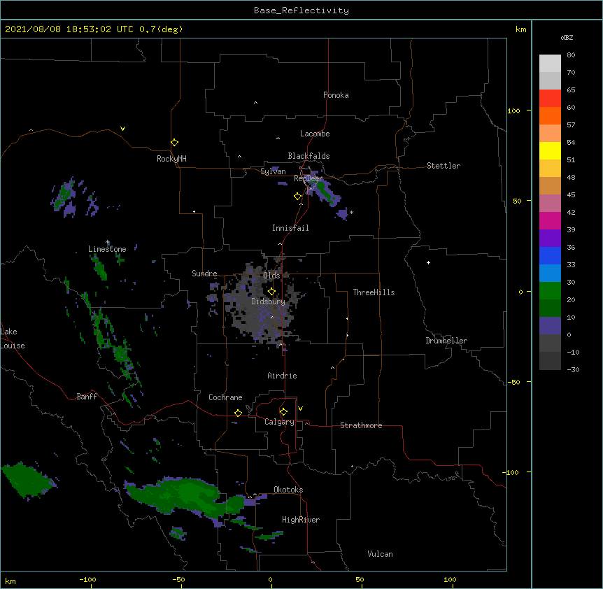This screenshot has width=603, height=589.
Task: Click the yellow diamond marker southwest of RedDeer
Action: [297, 197]
